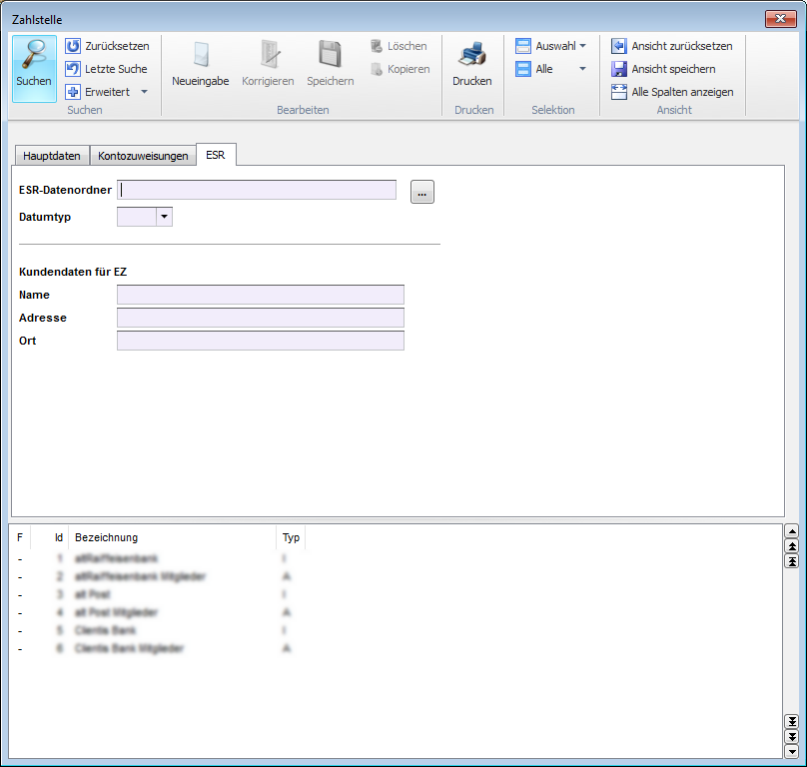Jump to the first record arrow button

point(792,561)
